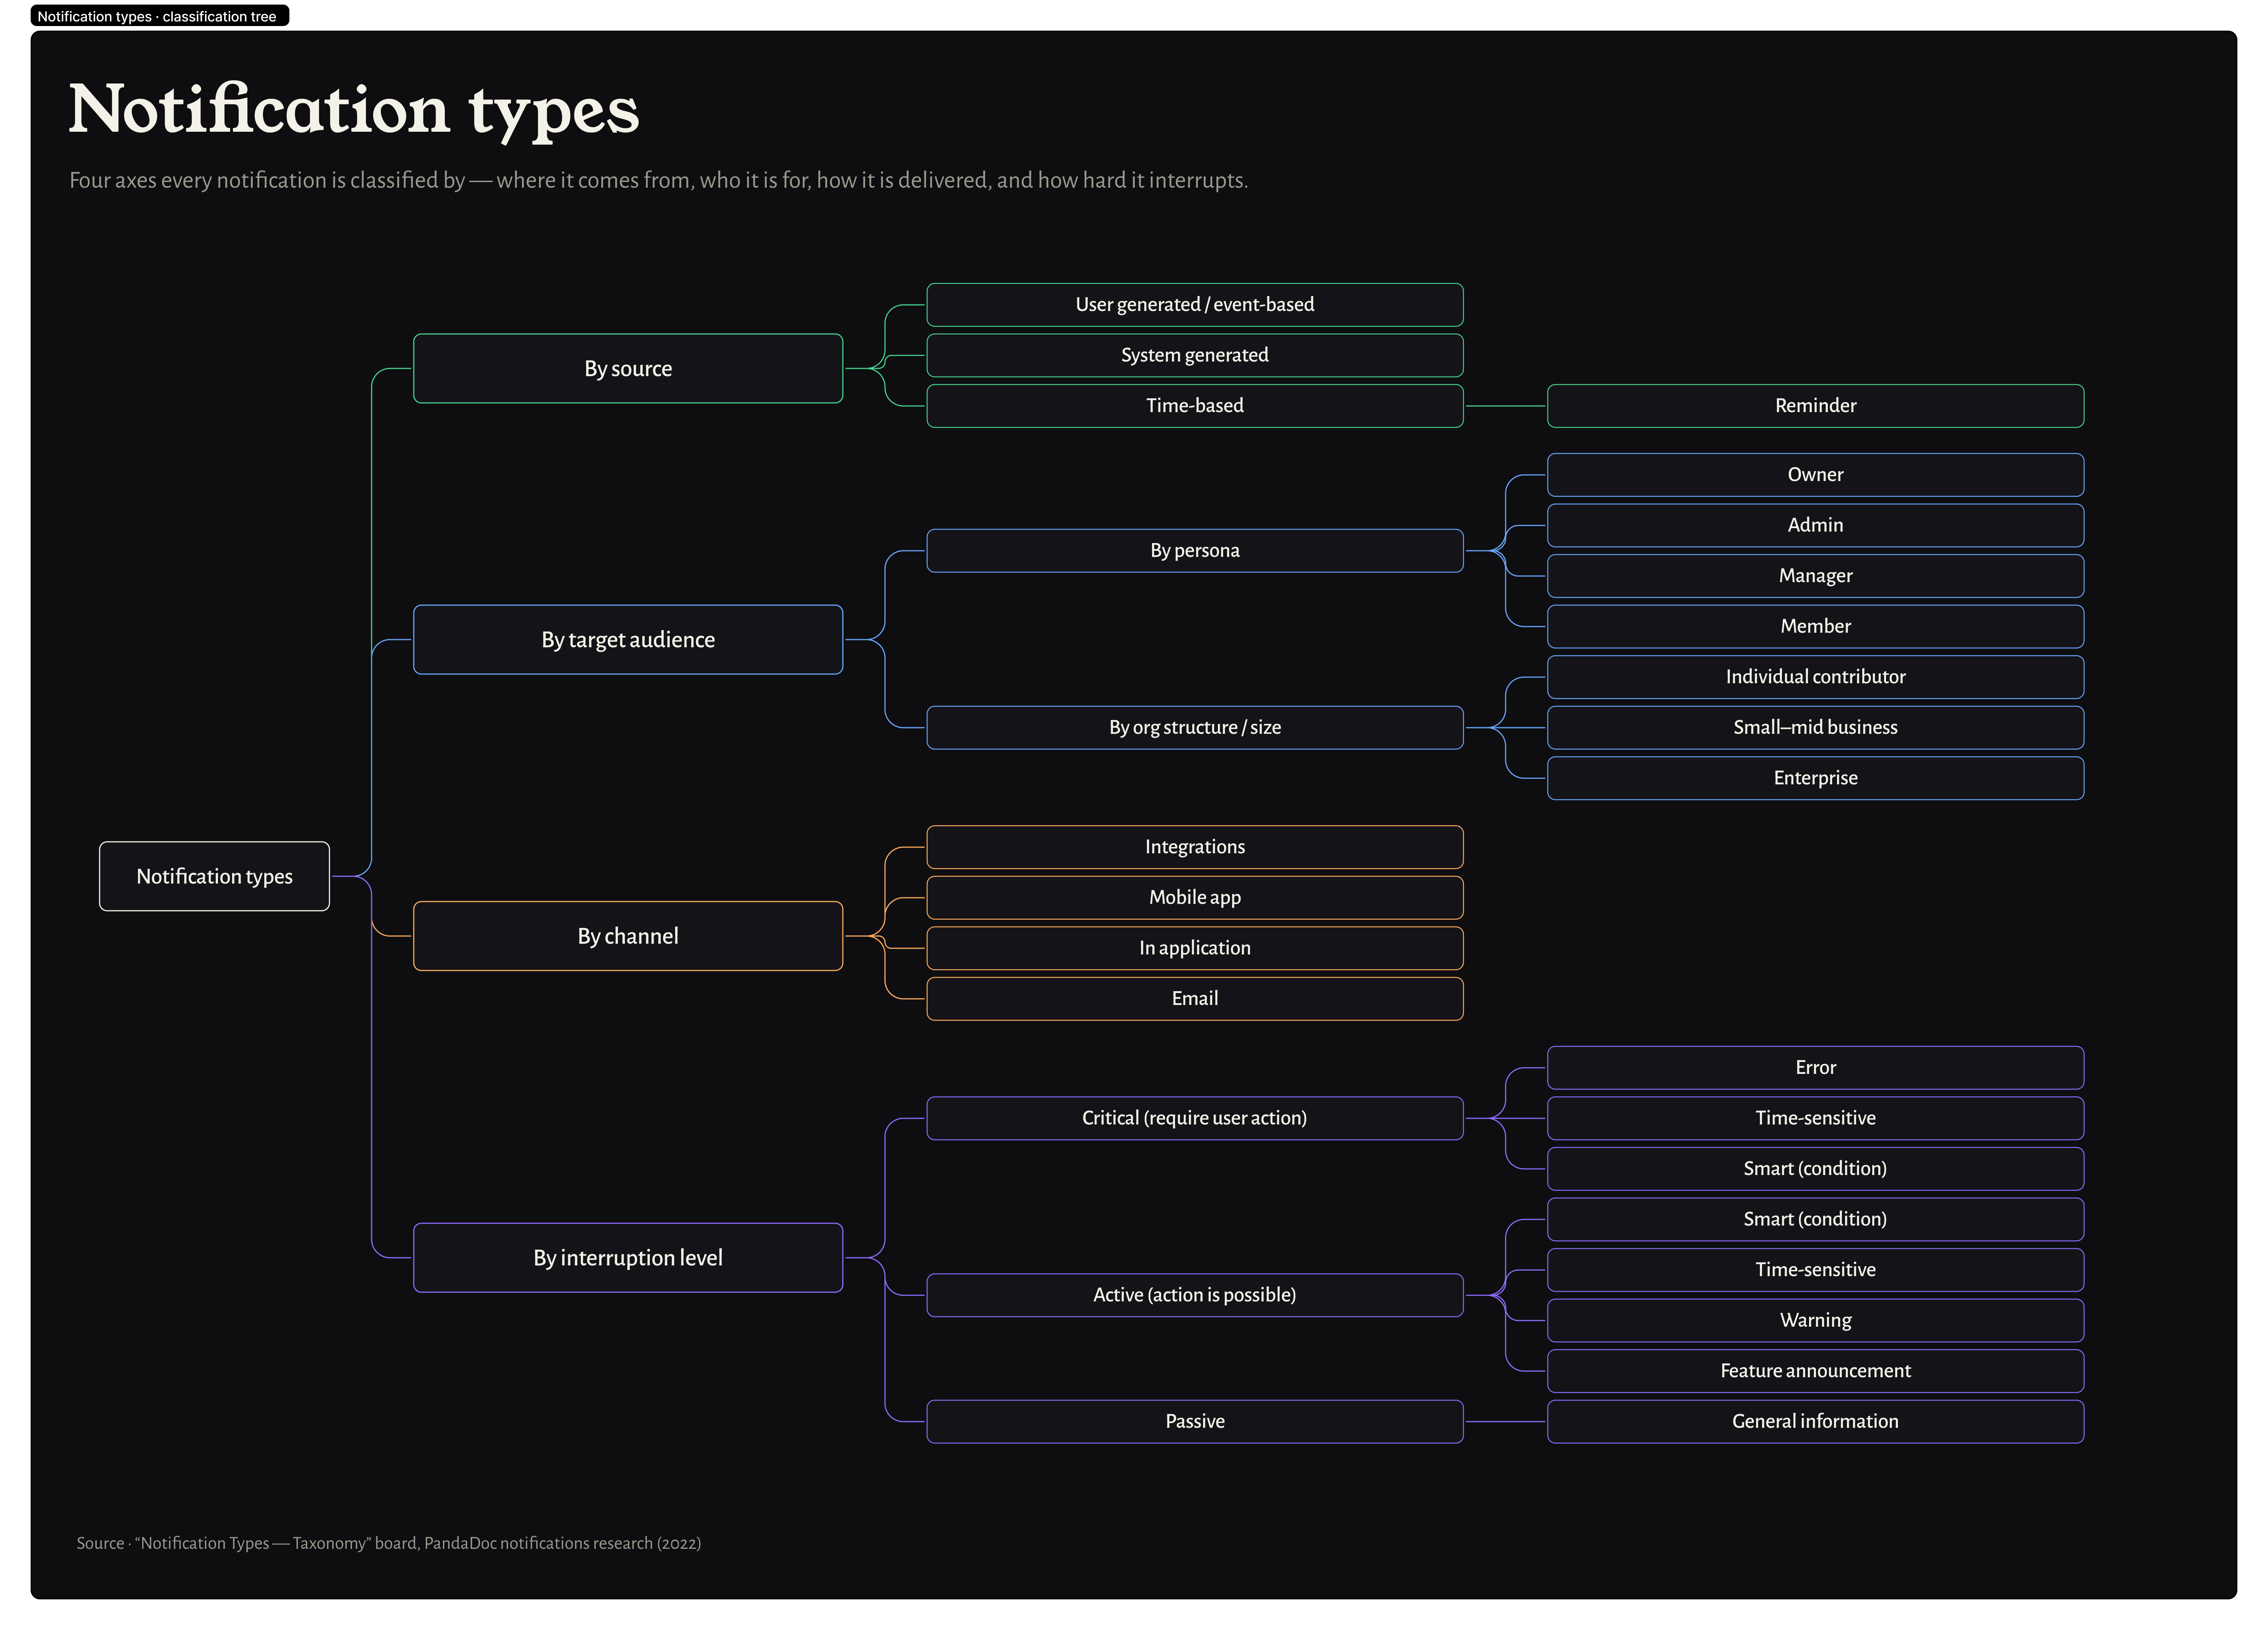Screen dimensions: 2268x1630
Task: Click the 'Time-based' node
Action: coord(1195,405)
